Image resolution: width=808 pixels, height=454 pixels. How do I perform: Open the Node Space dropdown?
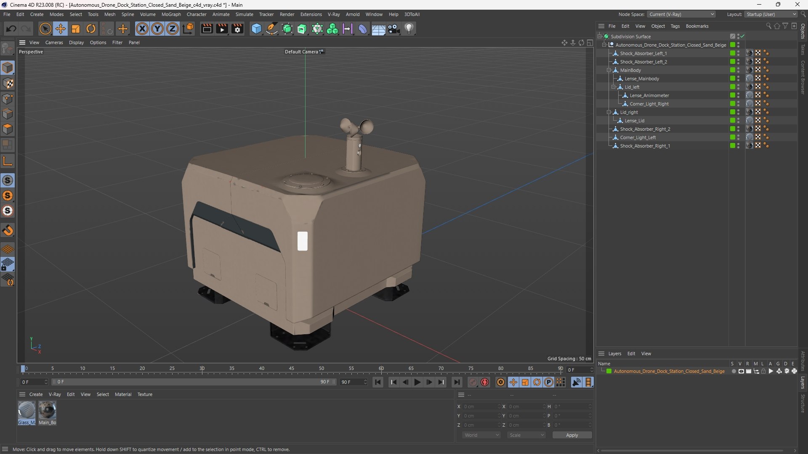pyautogui.click(x=681, y=14)
